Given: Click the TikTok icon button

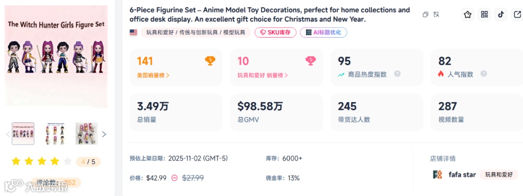Looking at the screenshot, I should coord(501,15).
